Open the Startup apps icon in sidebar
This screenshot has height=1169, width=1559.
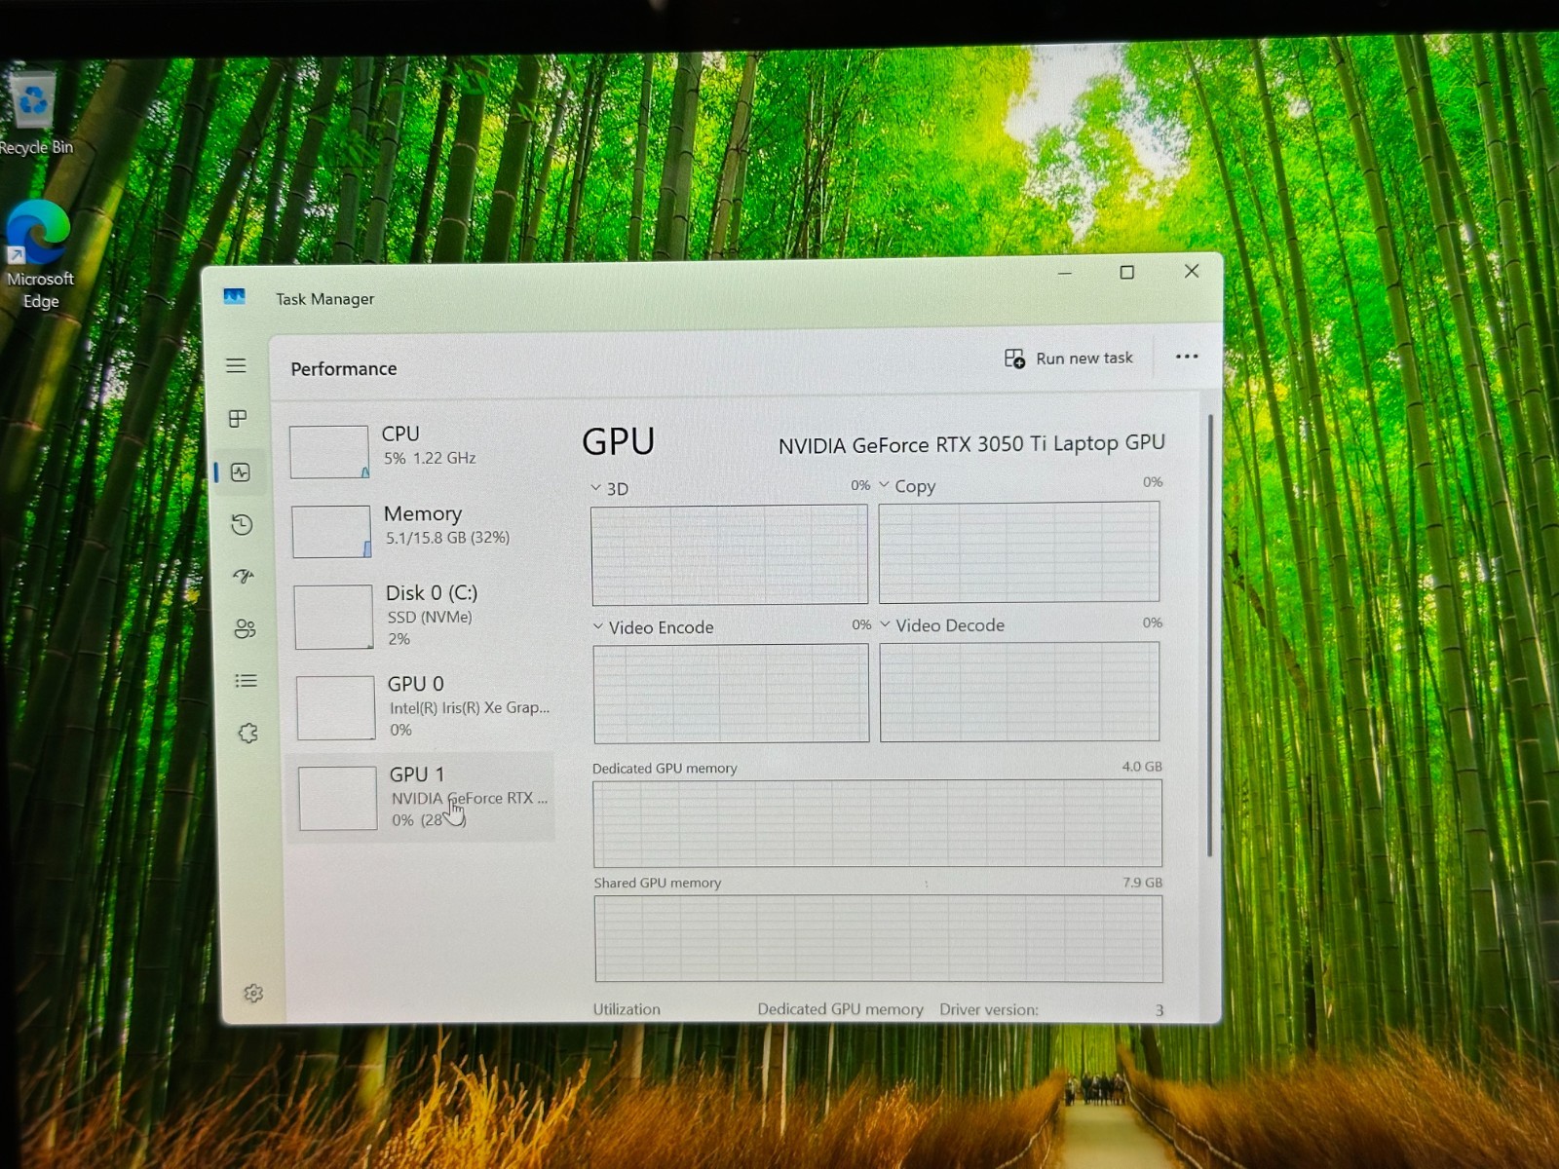pyautogui.click(x=244, y=576)
